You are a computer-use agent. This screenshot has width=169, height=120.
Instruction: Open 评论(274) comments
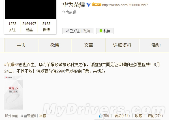(x=155, y=116)
